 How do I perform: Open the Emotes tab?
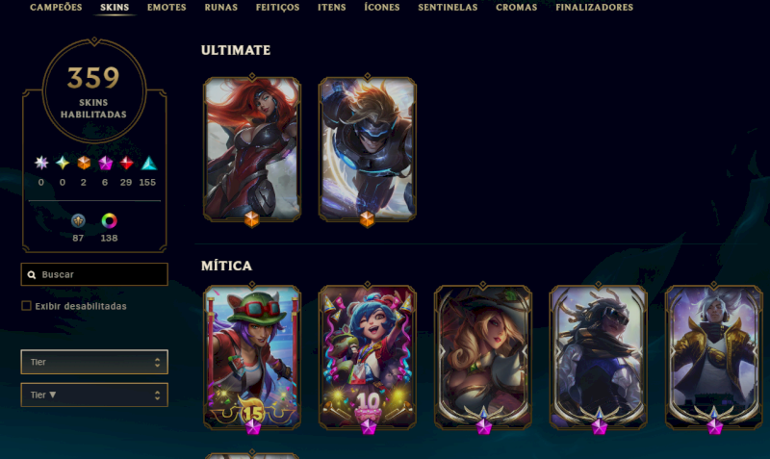(167, 8)
